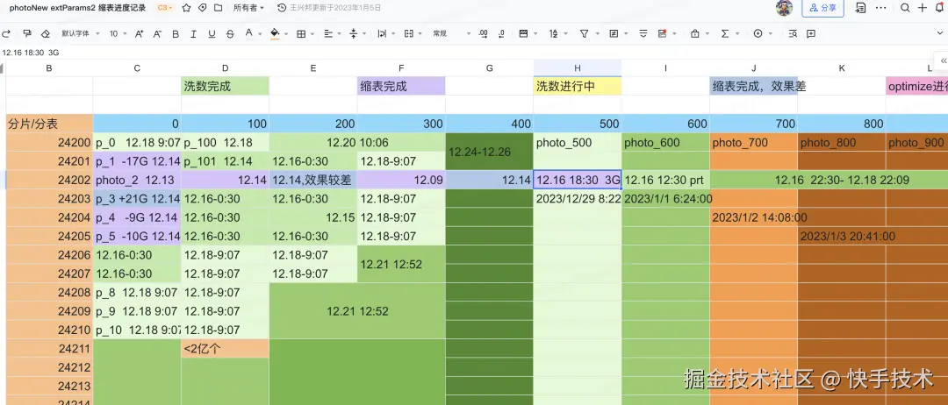Click the sort A-Z icon
Screen dimensions: 948x405
click(x=553, y=34)
